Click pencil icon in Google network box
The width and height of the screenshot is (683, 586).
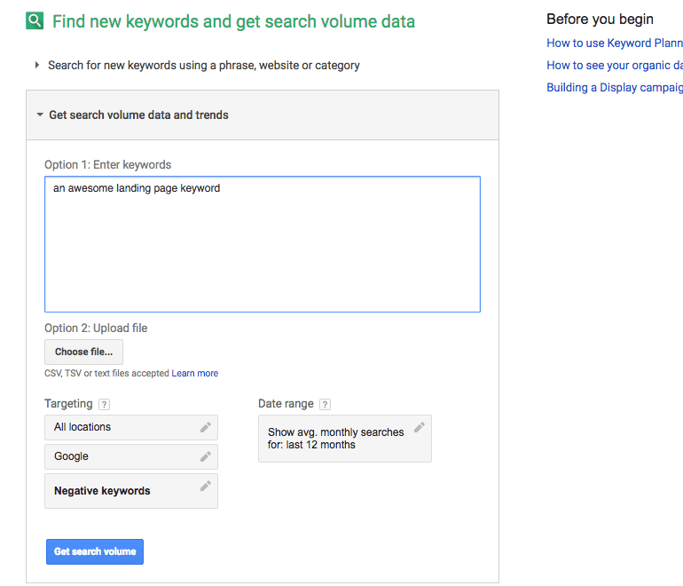pyautogui.click(x=206, y=456)
